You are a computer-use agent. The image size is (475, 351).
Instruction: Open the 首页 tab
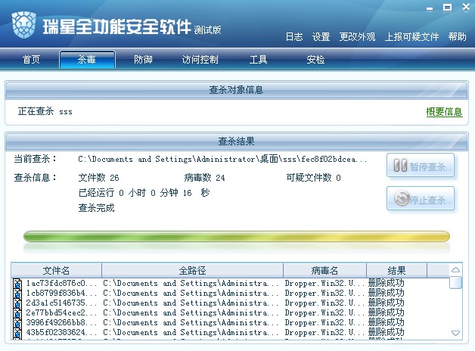pyautogui.click(x=31, y=59)
